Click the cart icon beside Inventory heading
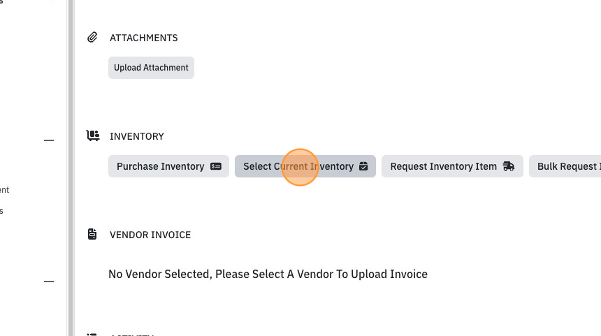This screenshot has width=601, height=336. 93,136
